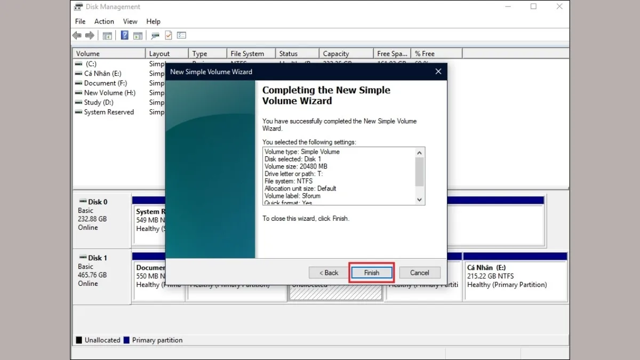
Task: Open the View menu
Action: (130, 21)
